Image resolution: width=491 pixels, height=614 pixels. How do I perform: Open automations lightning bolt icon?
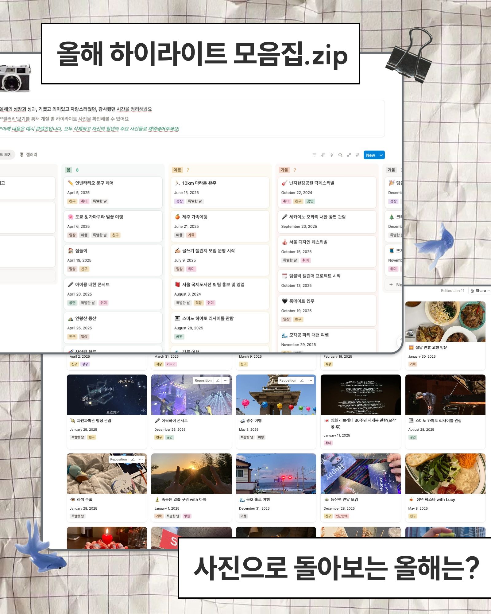tap(331, 155)
